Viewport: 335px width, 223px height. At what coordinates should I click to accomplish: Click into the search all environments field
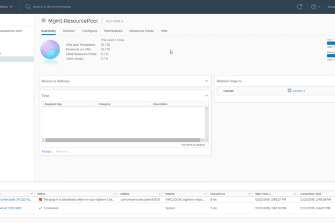(x=52, y=7)
